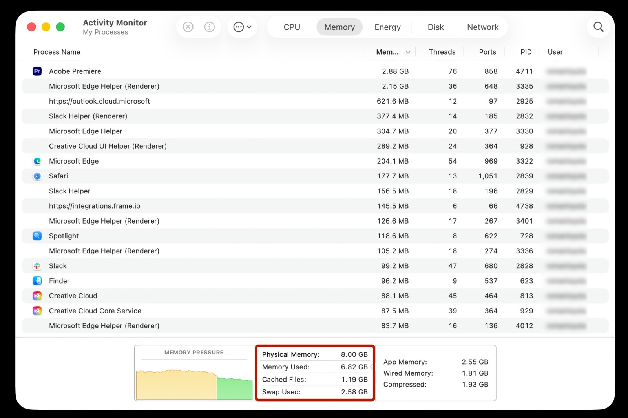Click the Slack app icon

coord(37,266)
